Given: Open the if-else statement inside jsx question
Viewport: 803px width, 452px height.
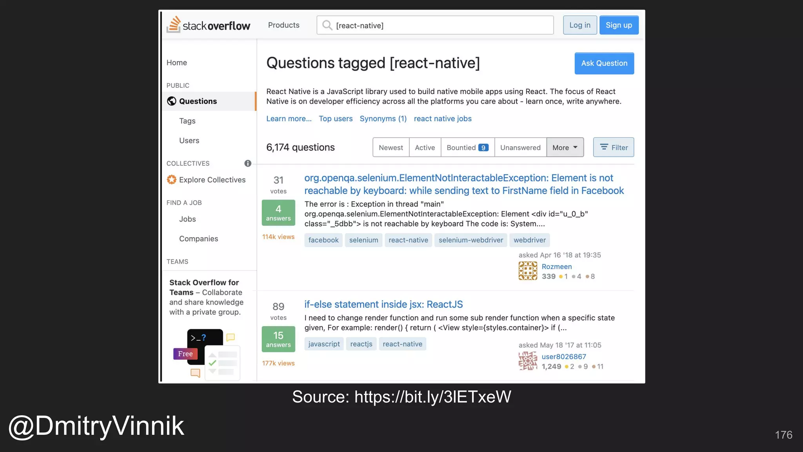Looking at the screenshot, I should coord(383,304).
